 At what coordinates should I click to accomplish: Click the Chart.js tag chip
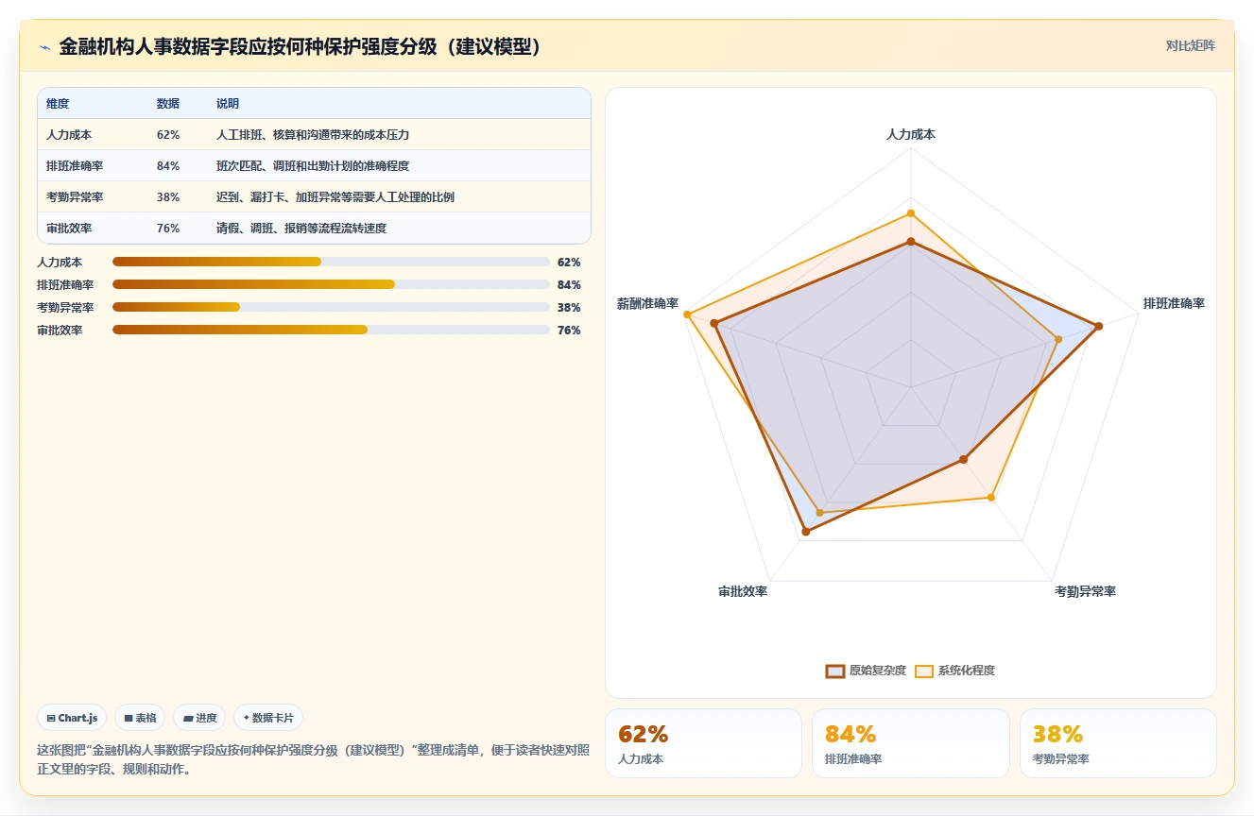72,718
